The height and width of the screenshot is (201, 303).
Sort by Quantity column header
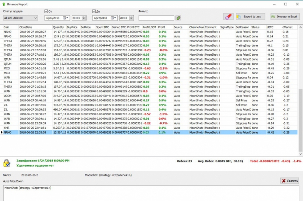pos(59,27)
